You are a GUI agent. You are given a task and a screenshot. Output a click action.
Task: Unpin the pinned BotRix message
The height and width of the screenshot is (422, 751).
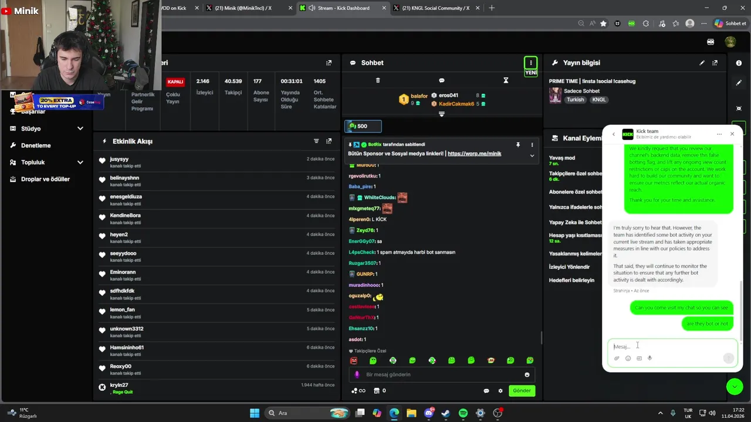click(x=518, y=145)
